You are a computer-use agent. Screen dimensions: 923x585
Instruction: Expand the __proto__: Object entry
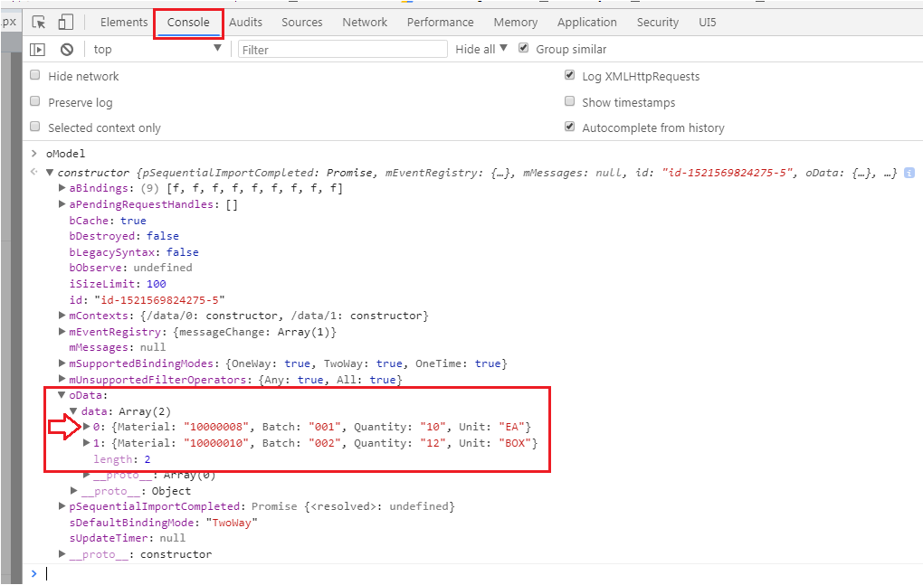click(x=73, y=490)
